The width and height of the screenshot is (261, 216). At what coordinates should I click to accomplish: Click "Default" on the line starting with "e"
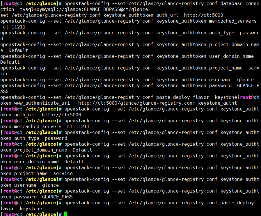click(x=18, y=51)
